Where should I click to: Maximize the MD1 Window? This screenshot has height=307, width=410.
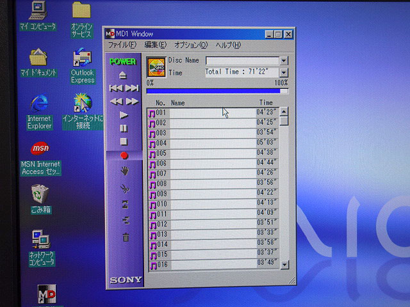tap(279, 34)
